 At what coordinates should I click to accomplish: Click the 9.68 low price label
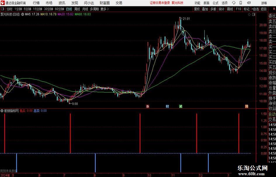click(x=75, y=104)
